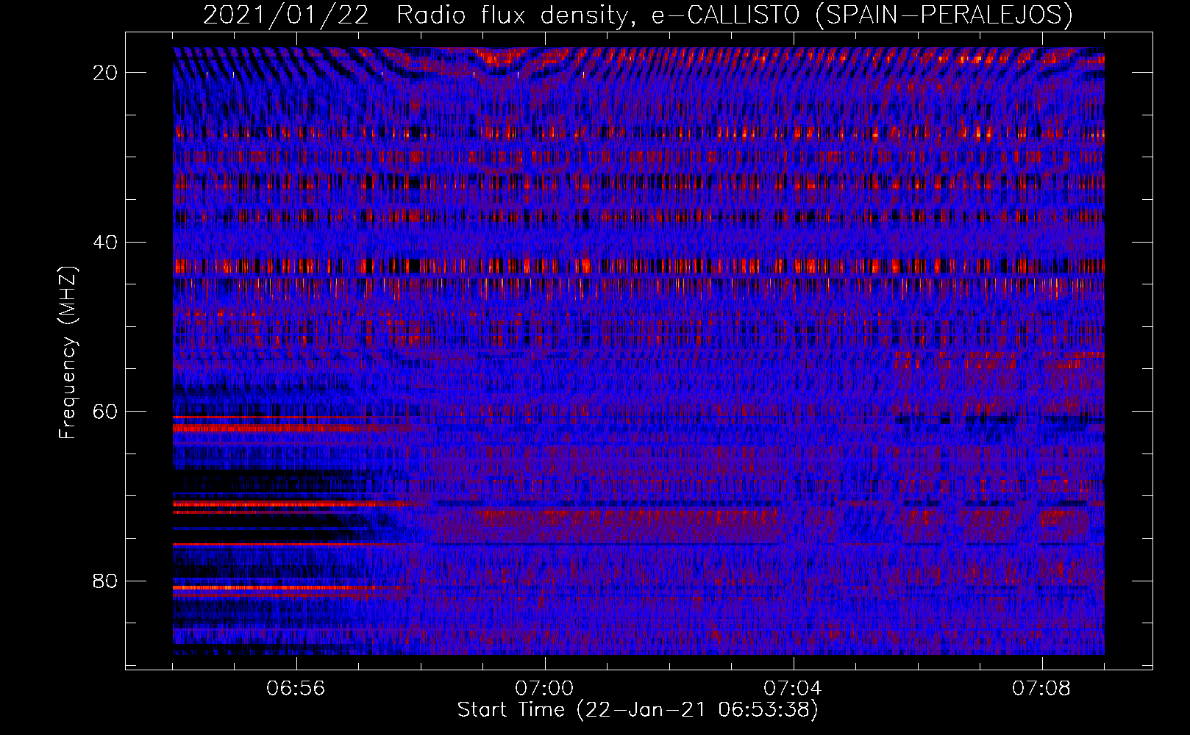Screen dimensions: 1190x735
Task: Click the 'Frequency (MHZ)' y-axis label
Action: (x=68, y=353)
